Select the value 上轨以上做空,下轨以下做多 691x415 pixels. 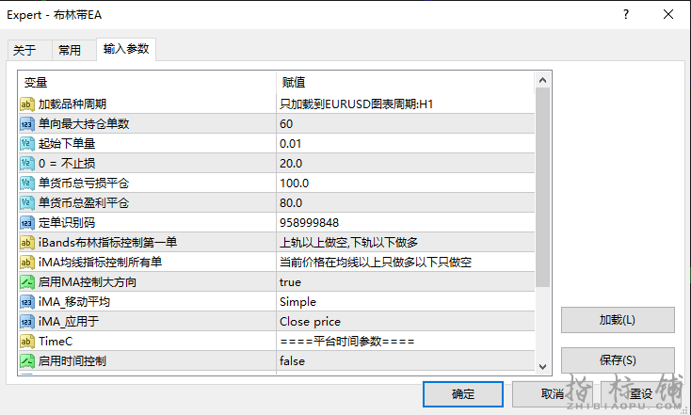(x=348, y=243)
